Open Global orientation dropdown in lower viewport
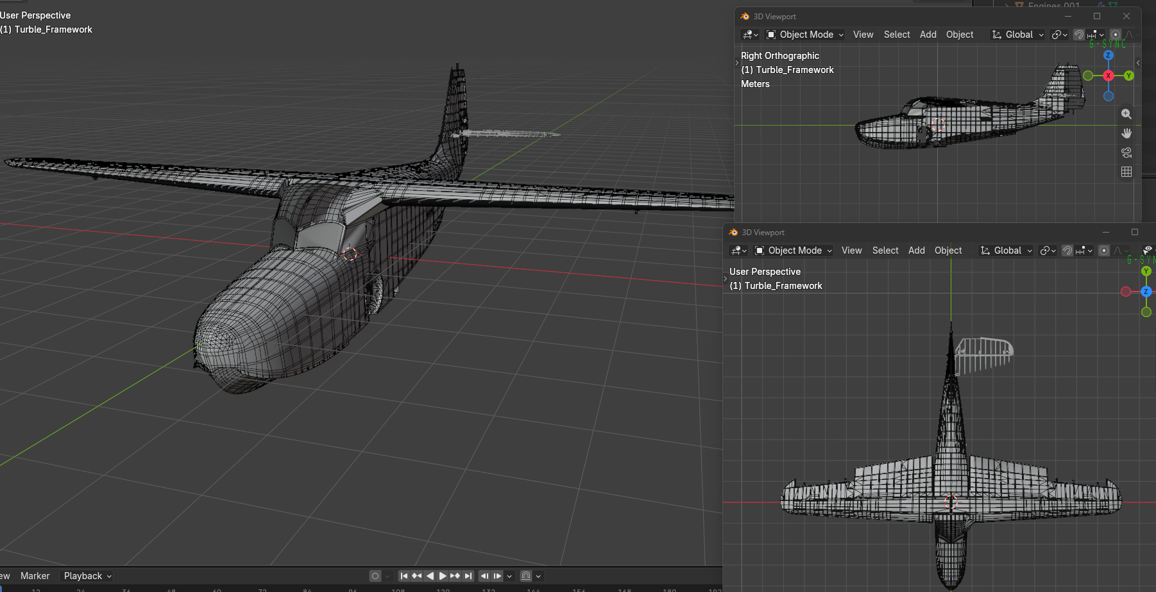Screen dimensions: 1156x592 tap(1007, 251)
